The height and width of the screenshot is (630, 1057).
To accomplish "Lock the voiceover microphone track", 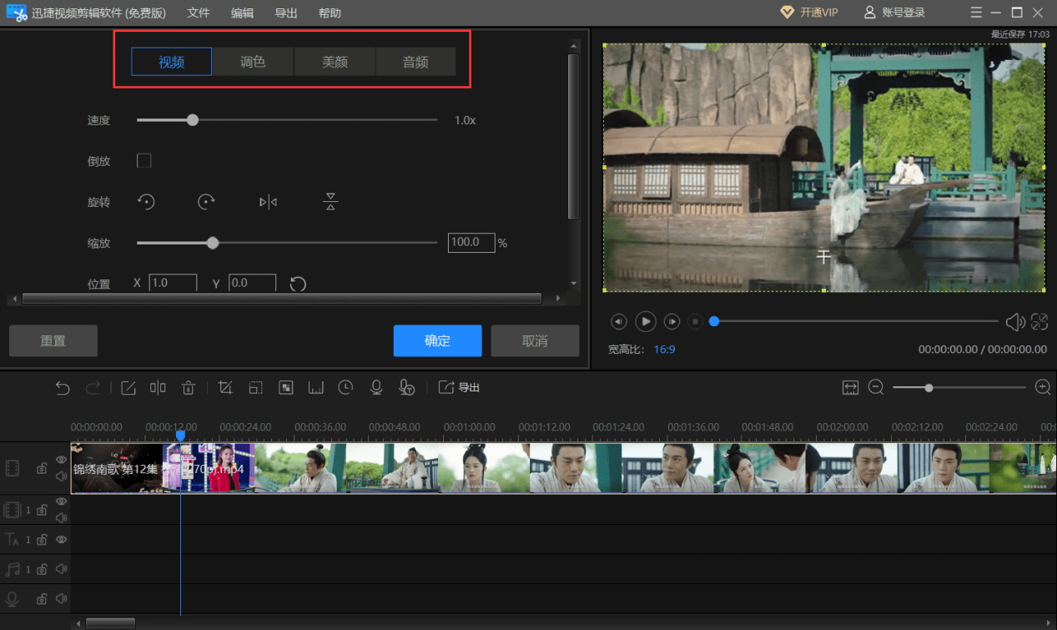I will 42,598.
